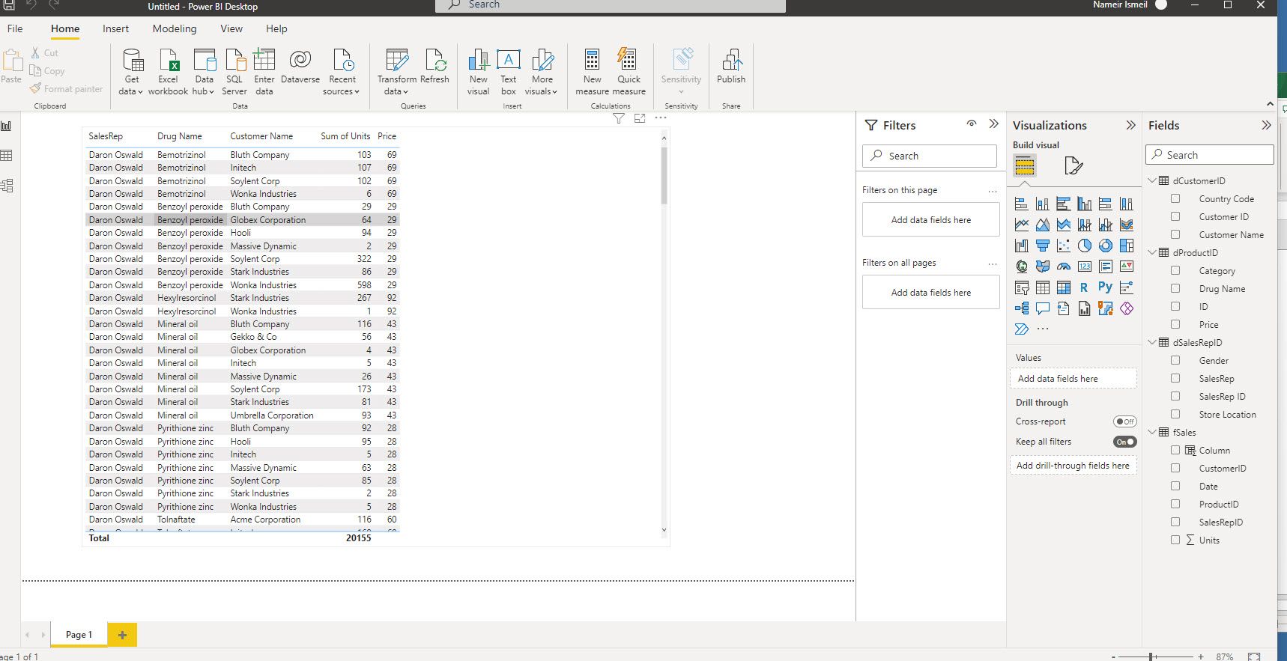Select the R script visual
This screenshot has width=1287, height=661.
point(1084,287)
